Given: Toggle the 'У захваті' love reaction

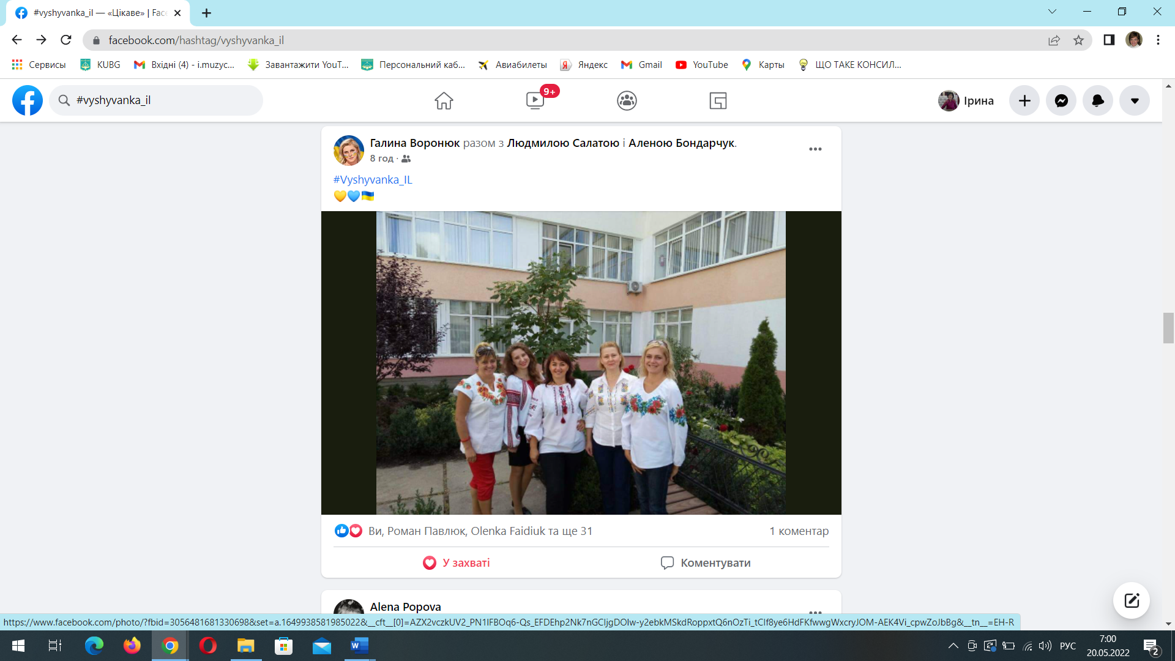Looking at the screenshot, I should tap(457, 562).
